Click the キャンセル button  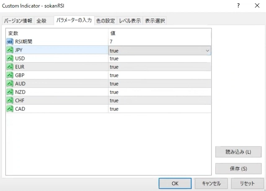[x=211, y=183]
